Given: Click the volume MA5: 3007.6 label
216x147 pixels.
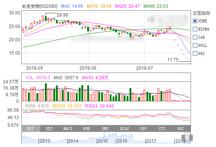Looking at the screenshot, I should [x=66, y=78].
